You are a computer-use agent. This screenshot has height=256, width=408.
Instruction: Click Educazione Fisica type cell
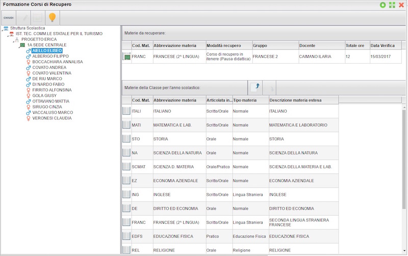pyautogui.click(x=250, y=236)
